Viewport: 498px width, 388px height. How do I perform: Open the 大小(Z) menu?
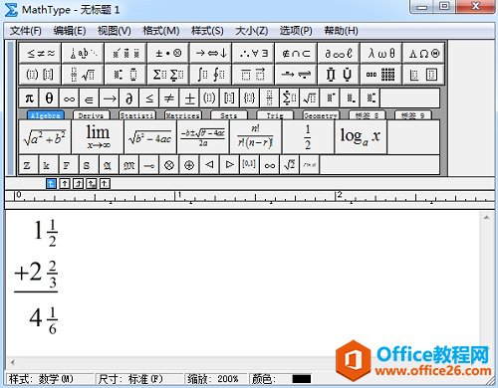pyautogui.click(x=252, y=31)
